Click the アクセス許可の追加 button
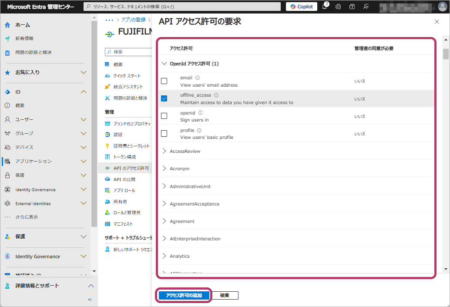 point(184,295)
